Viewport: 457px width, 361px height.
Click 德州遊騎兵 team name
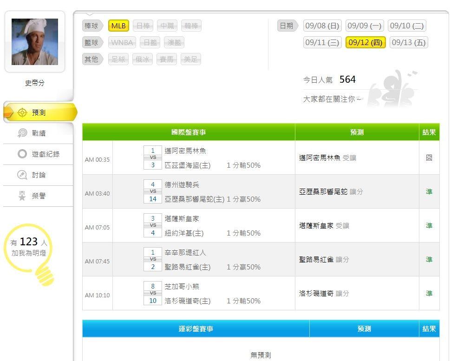(182, 184)
